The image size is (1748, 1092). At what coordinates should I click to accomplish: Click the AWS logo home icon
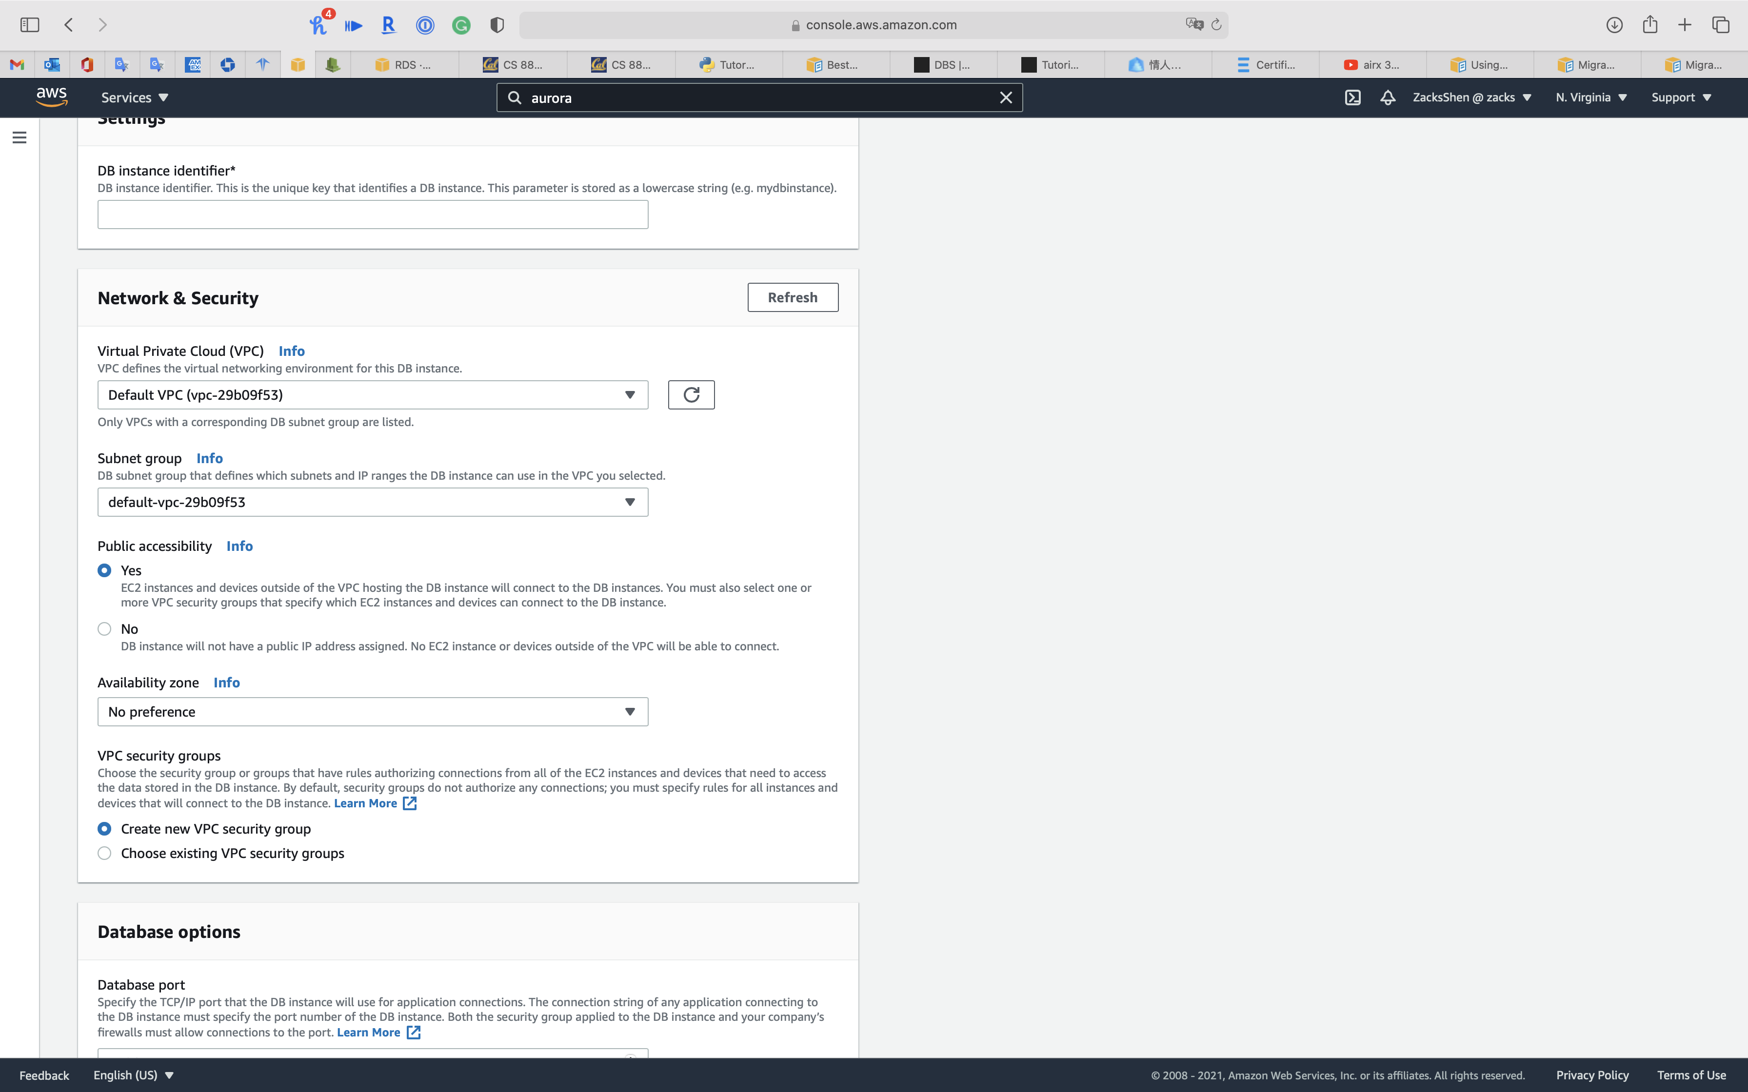[x=51, y=97]
